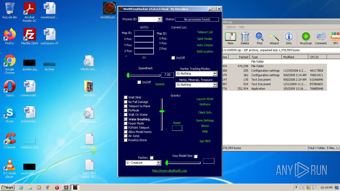This screenshot has width=340, height=191.
Task: Click the Model Size slider handle
Action: (x=167, y=163)
